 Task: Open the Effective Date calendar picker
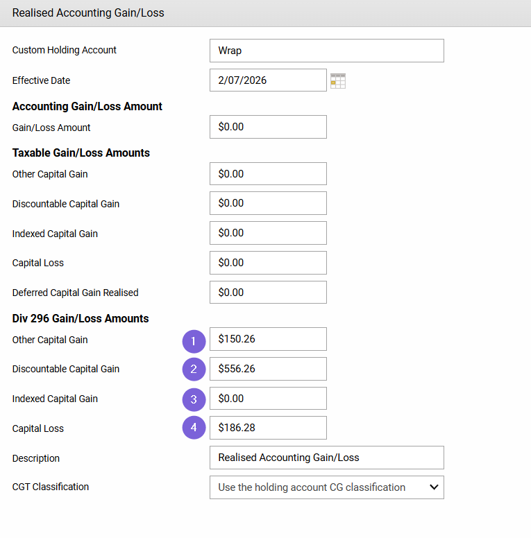coord(338,81)
